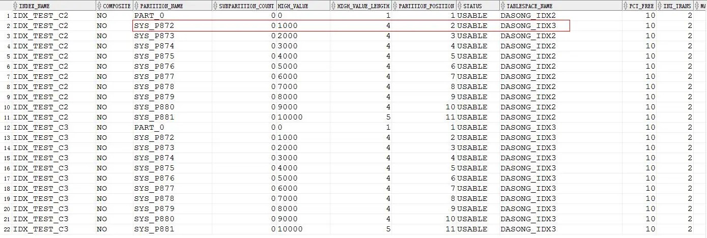707x238 pixels.
Task: Select row number 12 in the grid
Action: (6, 128)
